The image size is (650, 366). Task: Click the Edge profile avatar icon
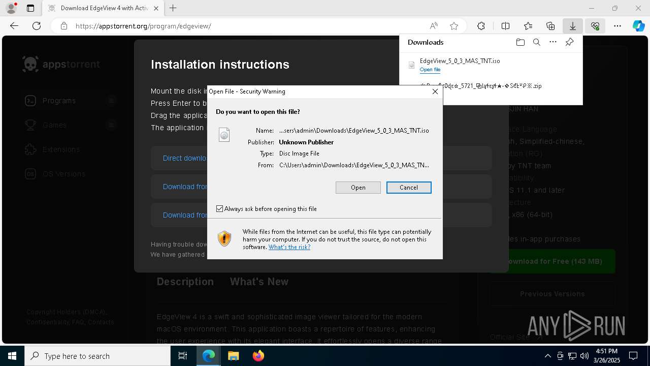(11, 8)
